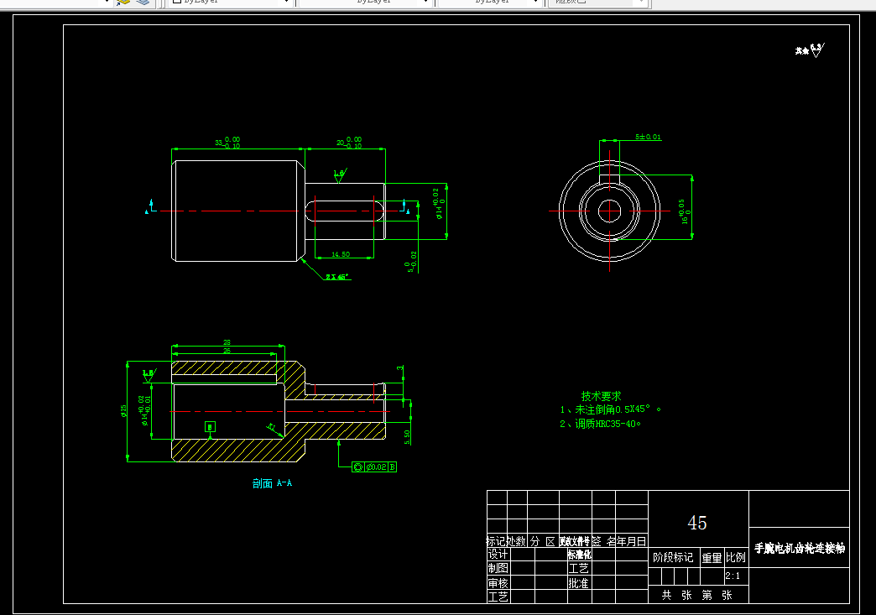The width and height of the screenshot is (876, 615).
Task: Select roughness symbol beside section view bore
Action: [149, 375]
